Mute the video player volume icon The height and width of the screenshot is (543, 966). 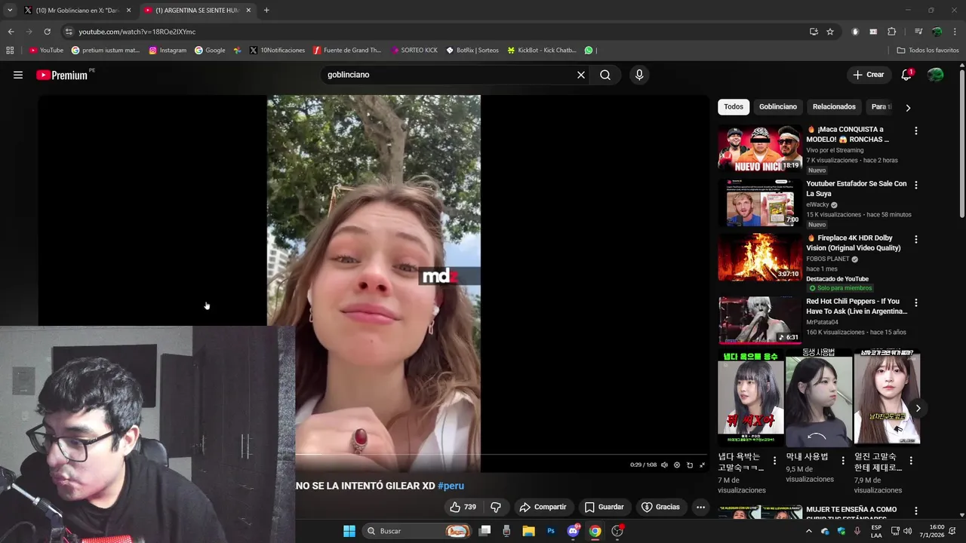(x=664, y=465)
